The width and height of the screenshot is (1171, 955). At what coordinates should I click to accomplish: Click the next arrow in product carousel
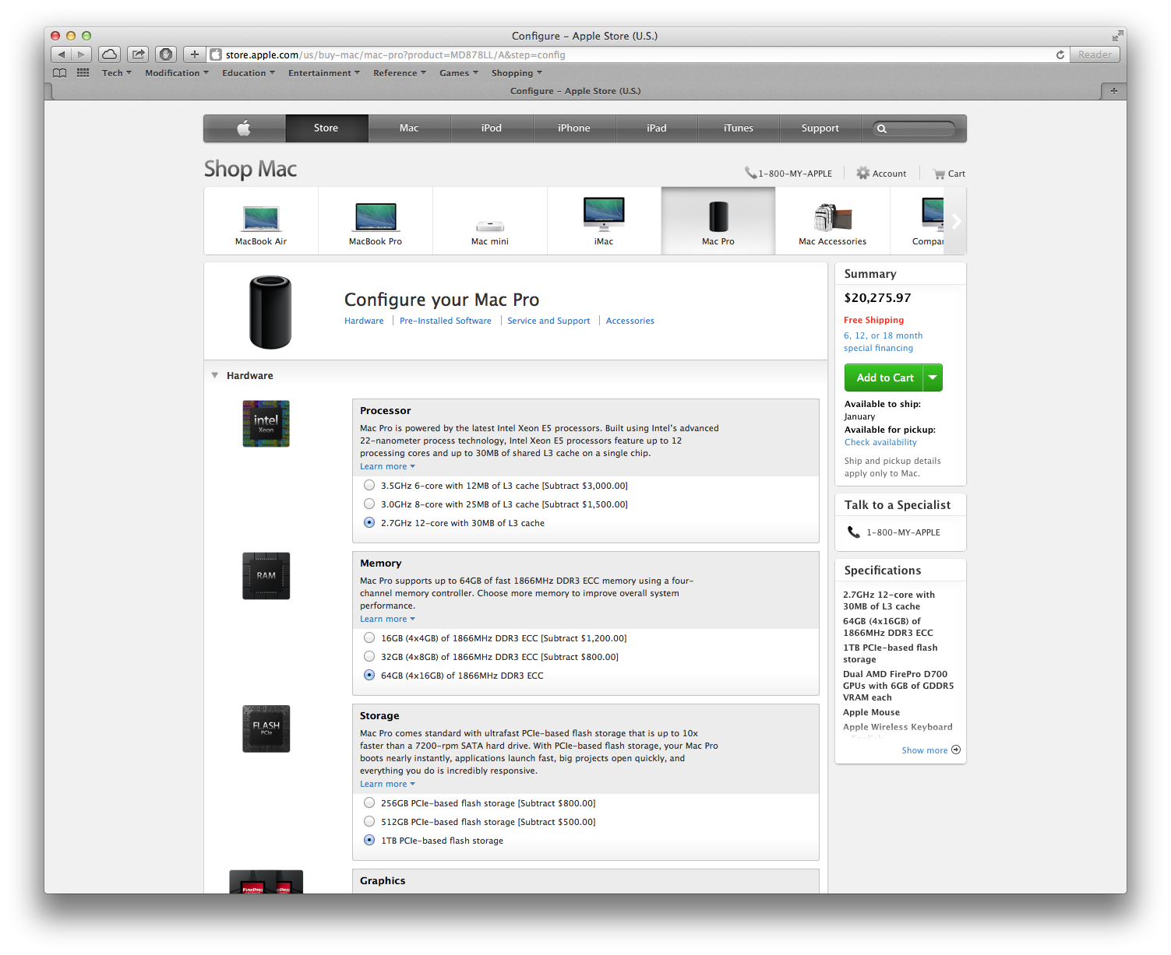point(956,221)
